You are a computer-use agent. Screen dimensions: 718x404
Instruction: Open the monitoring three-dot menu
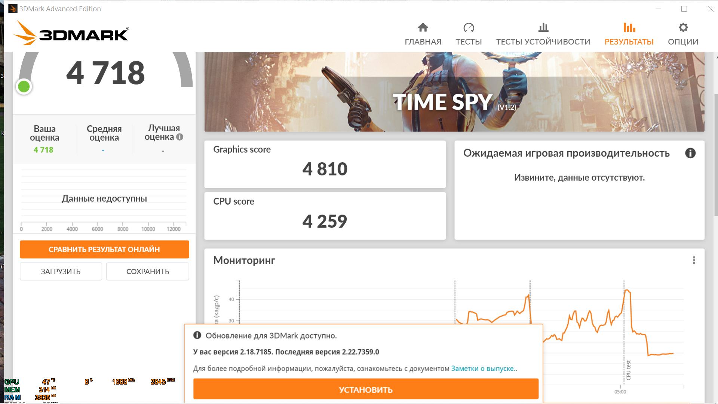pyautogui.click(x=694, y=260)
